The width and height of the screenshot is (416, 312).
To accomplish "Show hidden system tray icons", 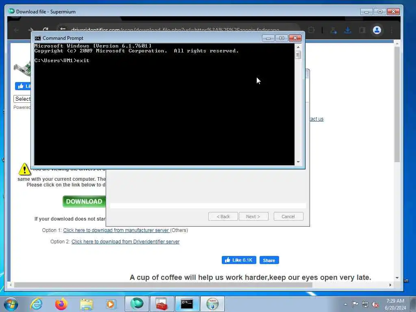I will pos(345,304).
